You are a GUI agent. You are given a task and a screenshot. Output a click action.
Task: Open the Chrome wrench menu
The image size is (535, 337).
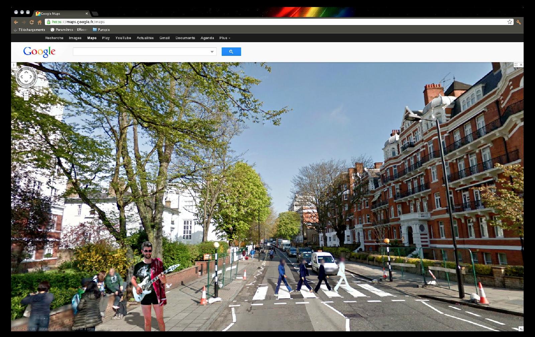point(518,22)
